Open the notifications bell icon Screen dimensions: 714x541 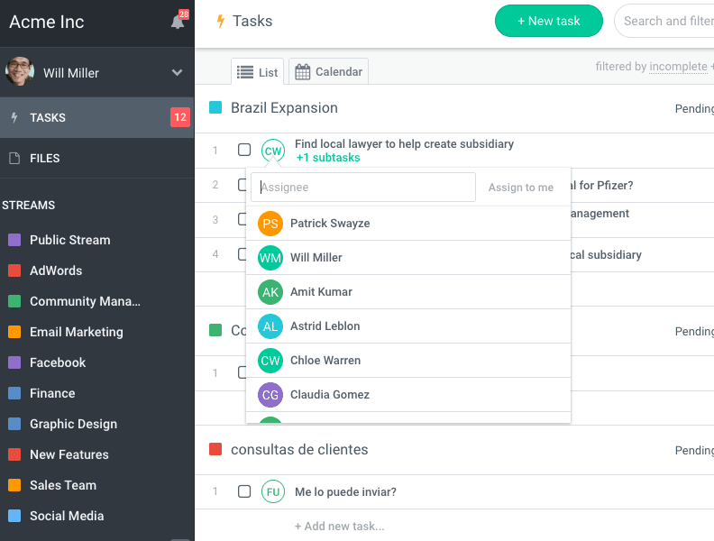[x=178, y=23]
